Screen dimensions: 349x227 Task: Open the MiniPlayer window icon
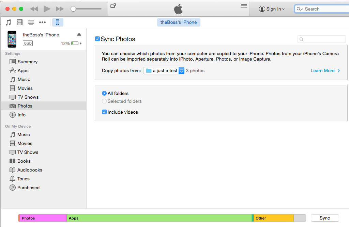[113, 5]
